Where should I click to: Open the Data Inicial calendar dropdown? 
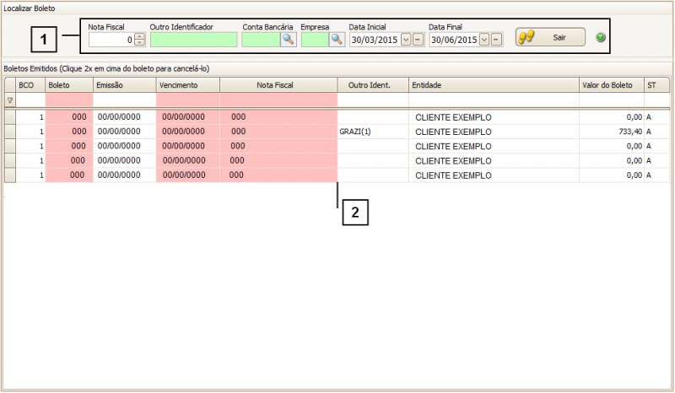pyautogui.click(x=406, y=40)
